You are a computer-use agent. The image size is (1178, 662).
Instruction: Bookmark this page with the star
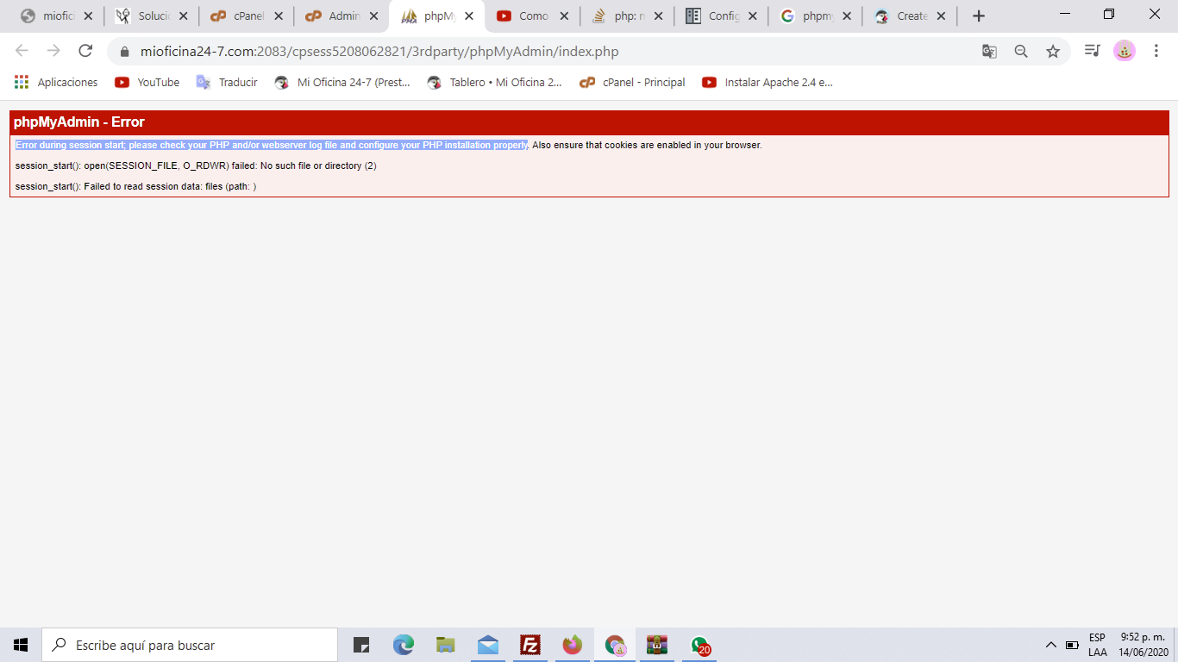pos(1053,52)
